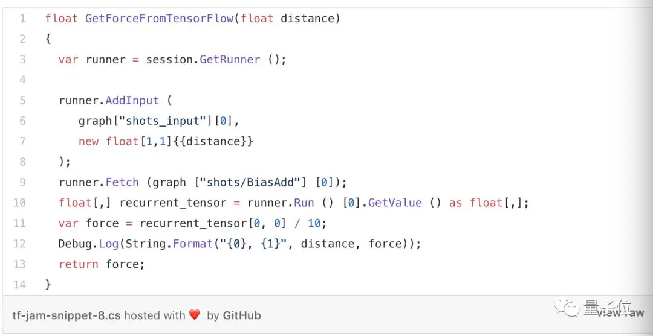The height and width of the screenshot is (336, 653).
Task: Click the Debug.Log statement
Action: [240, 243]
